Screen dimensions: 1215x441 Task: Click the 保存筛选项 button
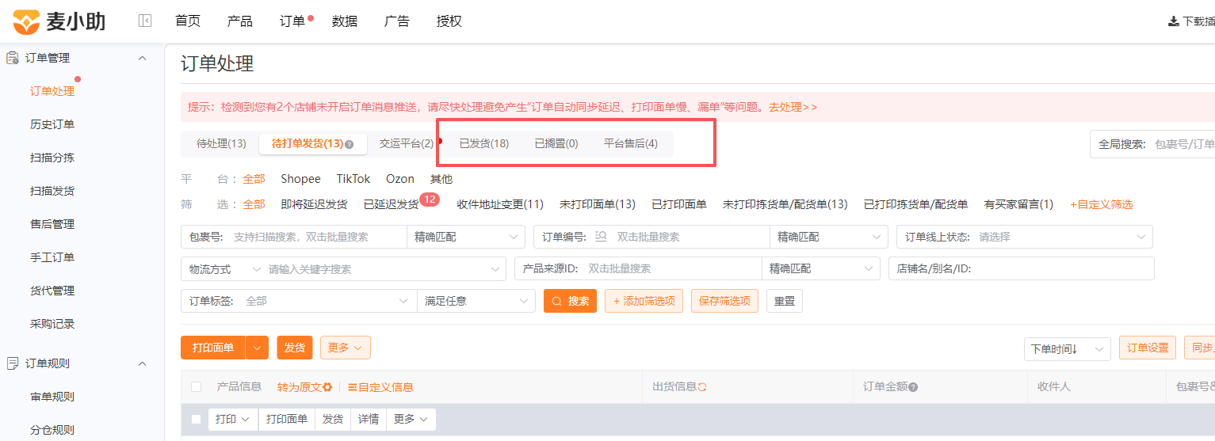point(724,301)
